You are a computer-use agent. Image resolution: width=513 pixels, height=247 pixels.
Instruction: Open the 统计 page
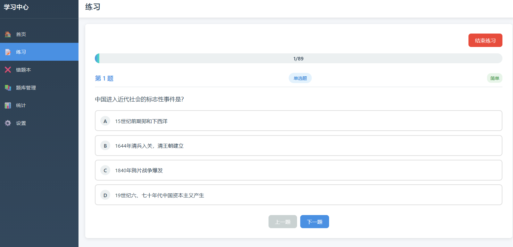(x=39, y=105)
